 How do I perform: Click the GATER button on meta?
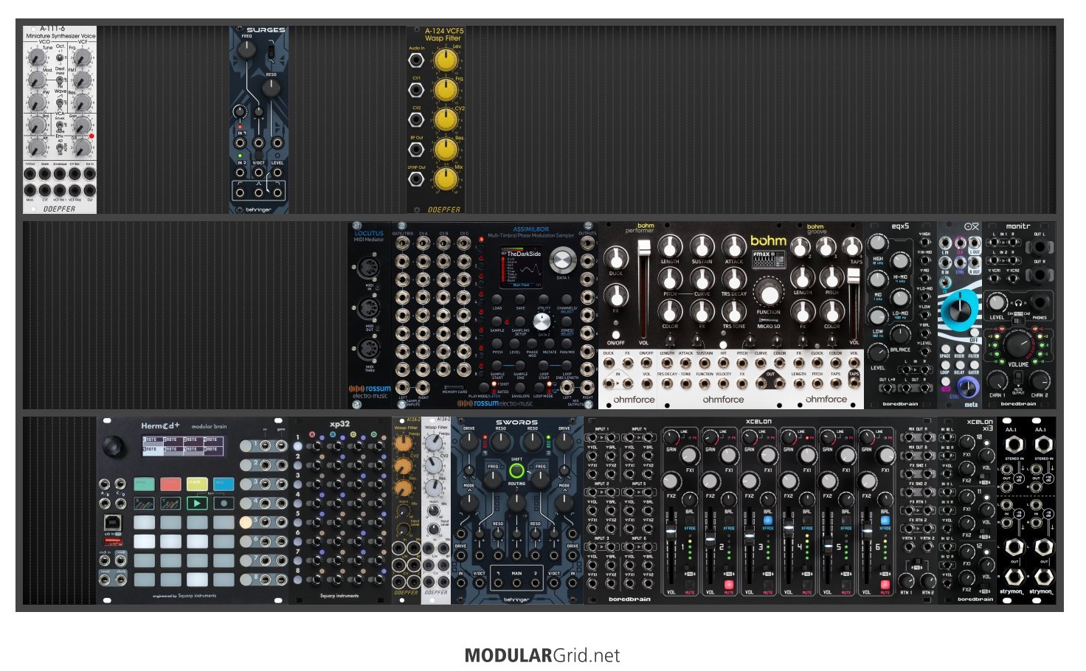click(x=974, y=364)
